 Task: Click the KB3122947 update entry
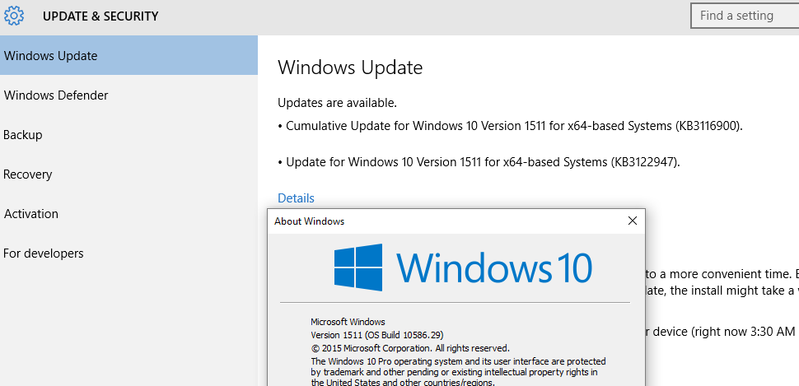click(x=479, y=162)
